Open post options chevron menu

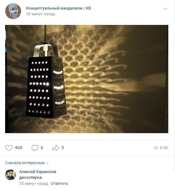(x=165, y=9)
